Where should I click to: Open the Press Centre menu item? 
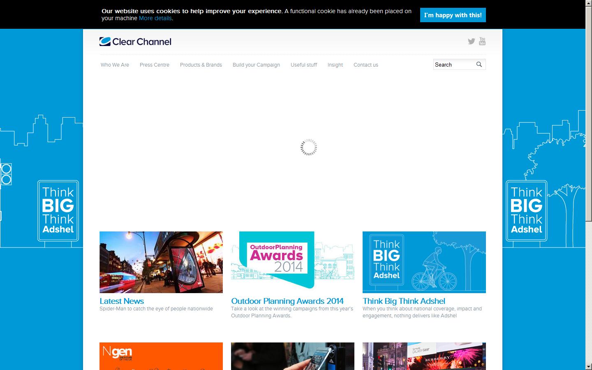click(155, 65)
